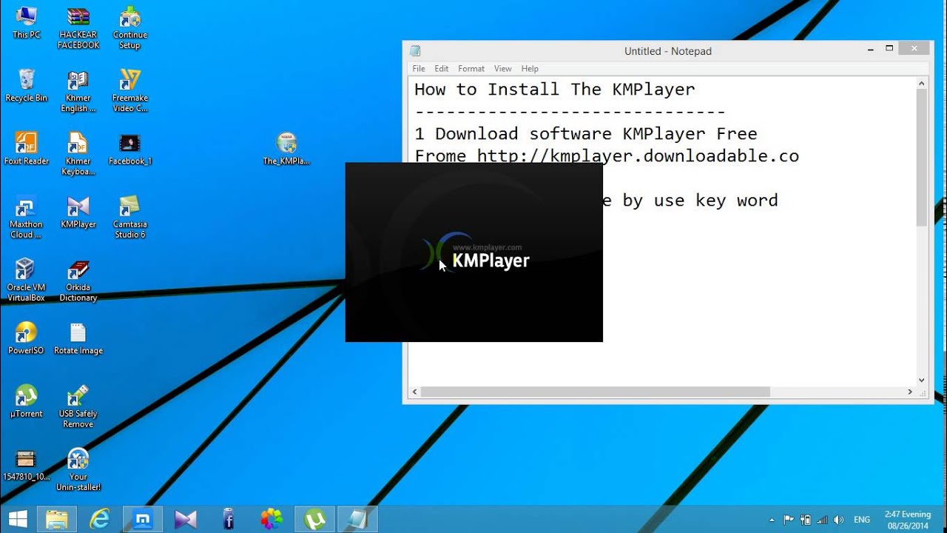Open the HACKEAR FACEBOOK archive icon

point(78,27)
